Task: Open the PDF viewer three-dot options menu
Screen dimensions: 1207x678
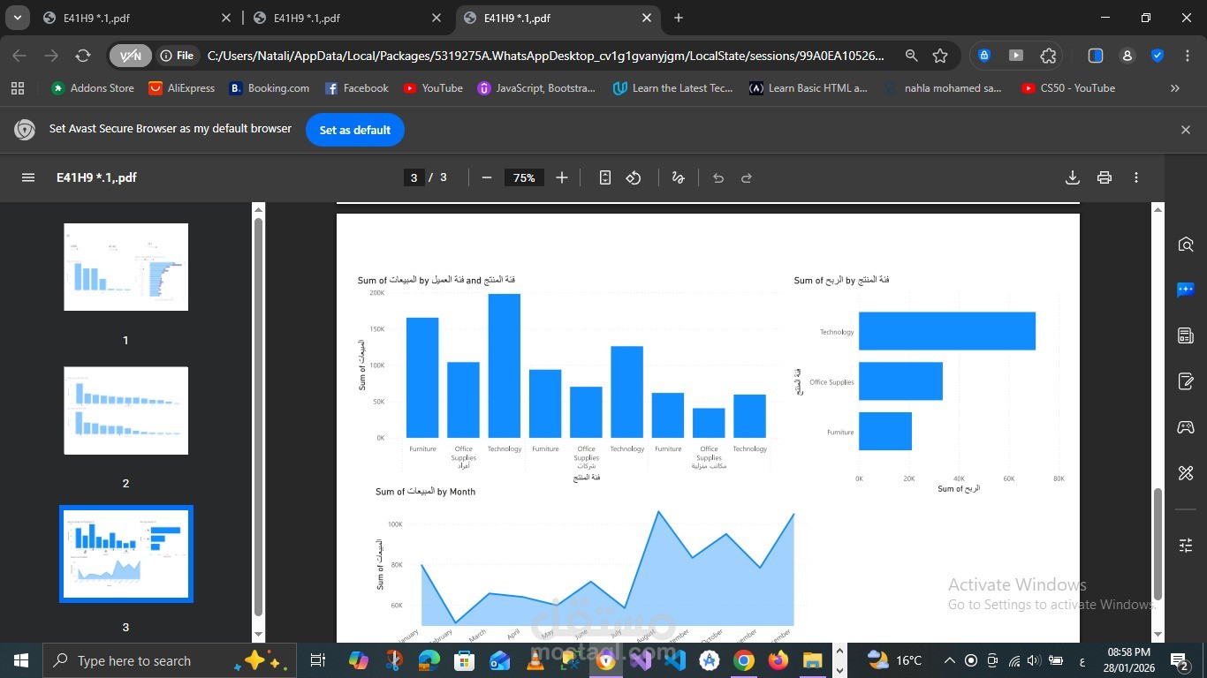Action: [1136, 177]
